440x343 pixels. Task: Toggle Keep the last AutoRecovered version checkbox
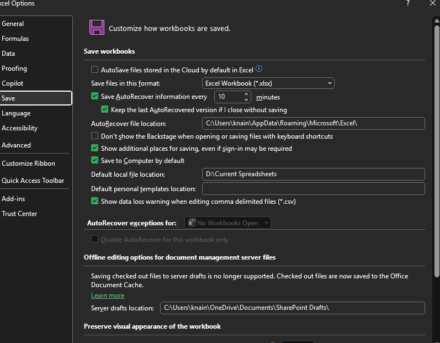(105, 109)
